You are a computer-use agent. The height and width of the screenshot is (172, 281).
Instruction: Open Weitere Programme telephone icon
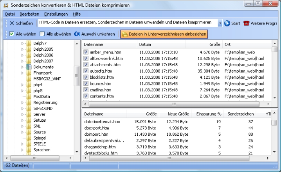pos(247,23)
